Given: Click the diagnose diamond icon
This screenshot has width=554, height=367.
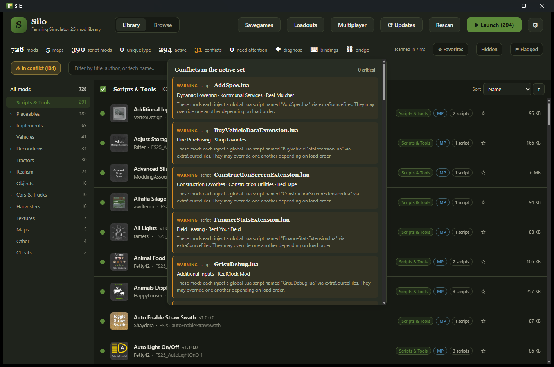Looking at the screenshot, I should [x=278, y=49].
